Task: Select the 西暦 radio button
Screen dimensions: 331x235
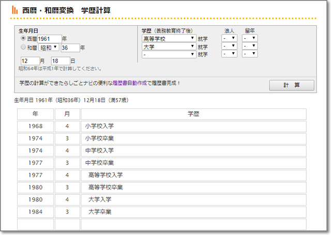Action: [23, 38]
